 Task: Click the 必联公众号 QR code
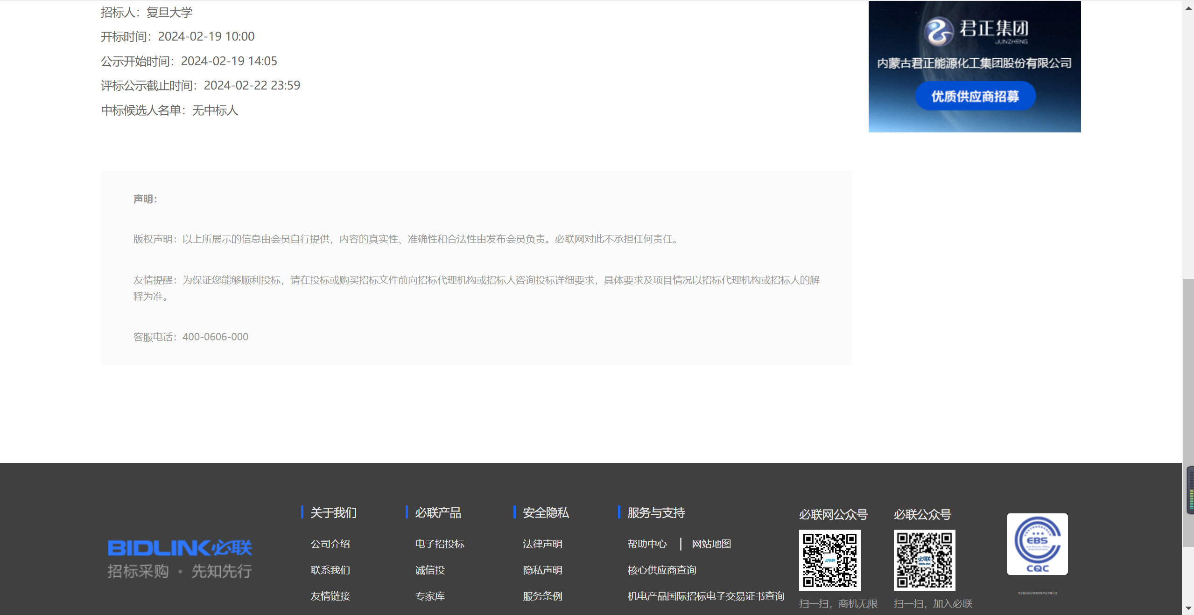coord(924,560)
